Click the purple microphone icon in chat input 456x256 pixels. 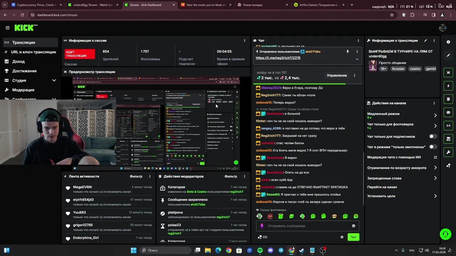click(262, 226)
